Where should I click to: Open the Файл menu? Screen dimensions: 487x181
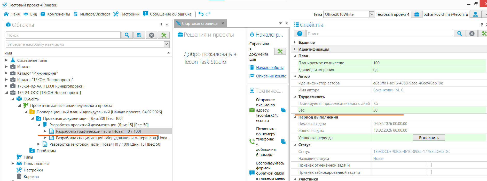pyautogui.click(x=12, y=14)
